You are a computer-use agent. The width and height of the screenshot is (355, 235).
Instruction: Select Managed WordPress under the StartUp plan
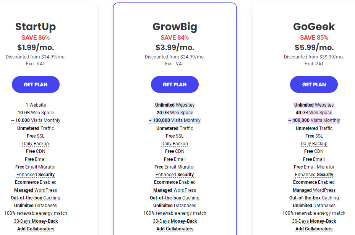(36, 190)
